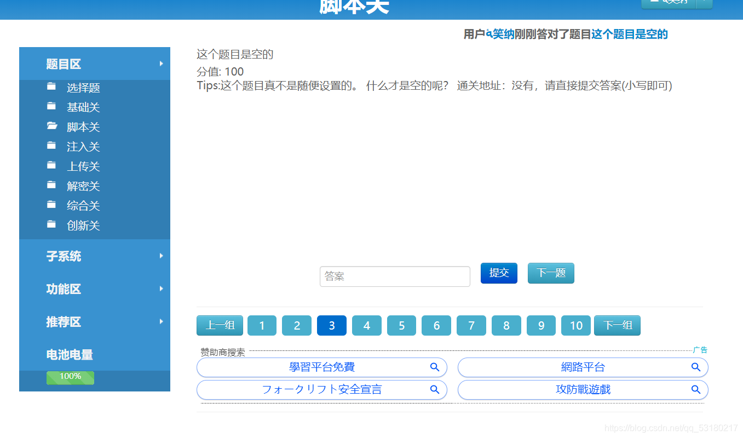Click the folder icon beside 选择题
The height and width of the screenshot is (438, 743).
click(x=51, y=86)
